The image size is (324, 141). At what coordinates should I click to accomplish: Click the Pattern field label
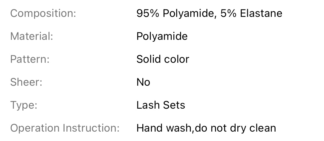click(x=30, y=59)
